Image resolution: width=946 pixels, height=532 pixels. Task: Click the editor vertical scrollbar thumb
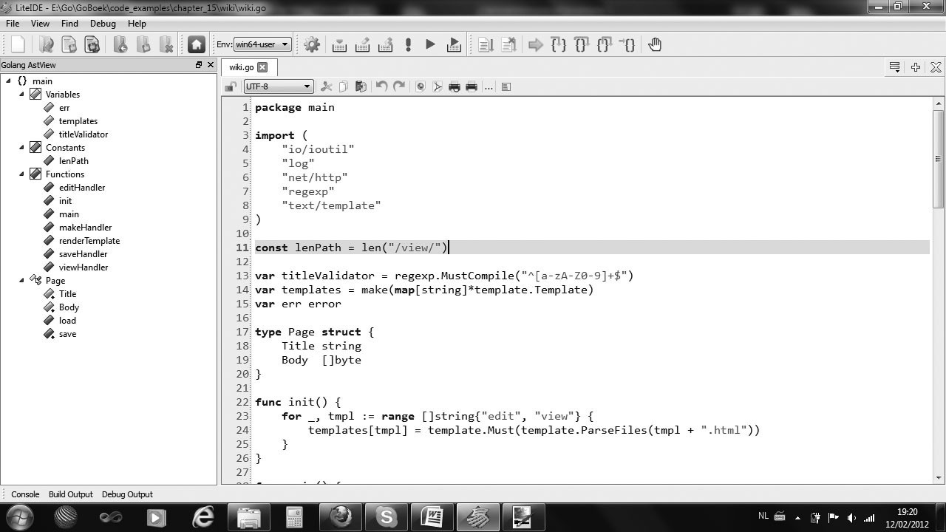click(938, 159)
